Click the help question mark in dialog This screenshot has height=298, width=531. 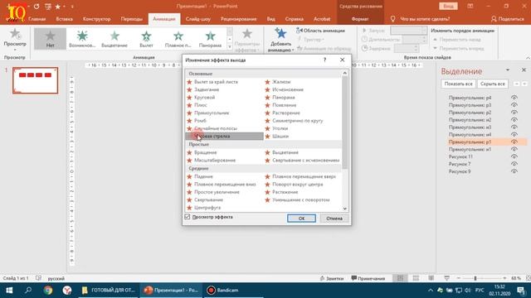point(324,60)
